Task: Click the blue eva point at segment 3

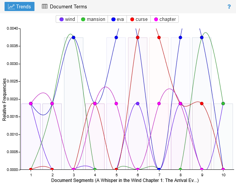Action: (73, 38)
